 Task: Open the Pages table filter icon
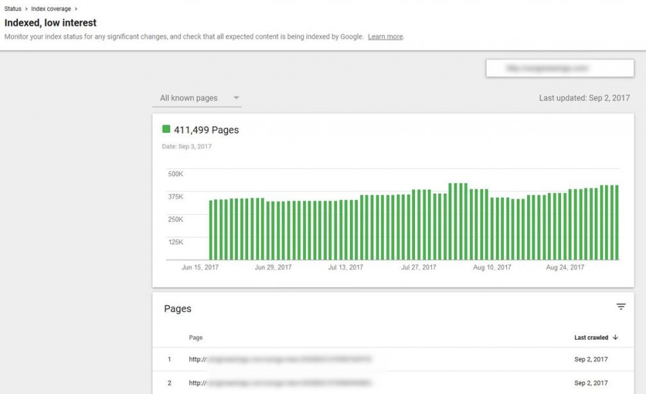tap(621, 306)
